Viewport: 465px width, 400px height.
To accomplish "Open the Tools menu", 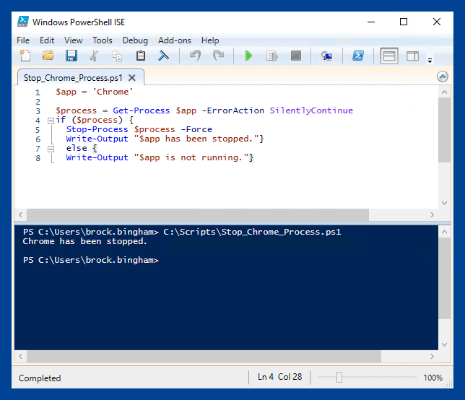I will pos(103,40).
